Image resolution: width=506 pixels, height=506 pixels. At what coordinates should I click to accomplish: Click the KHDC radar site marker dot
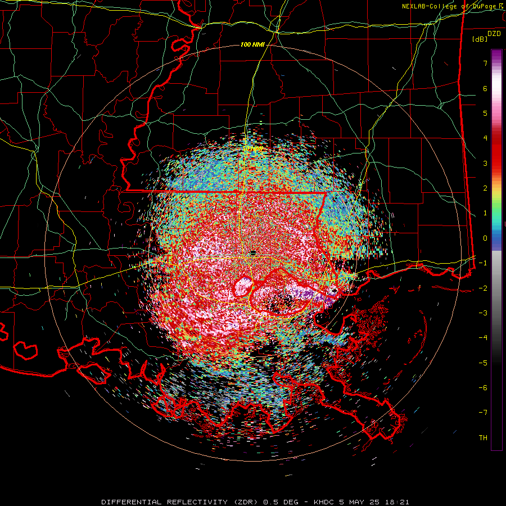pyautogui.click(x=253, y=252)
